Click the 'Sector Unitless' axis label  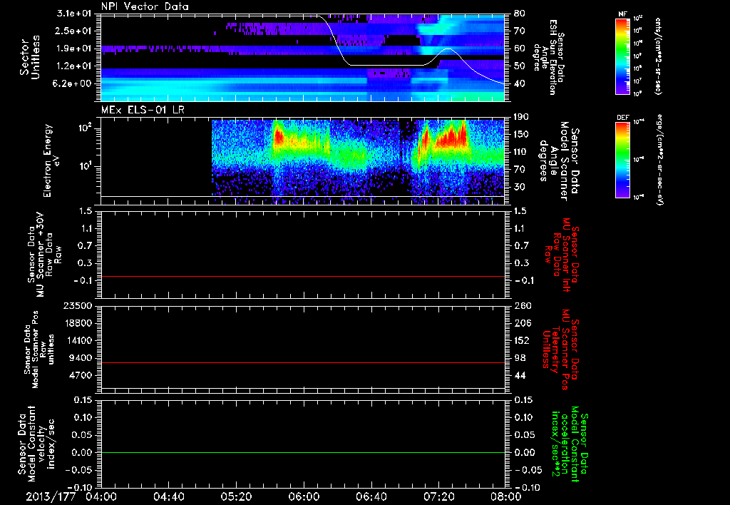coord(30,57)
